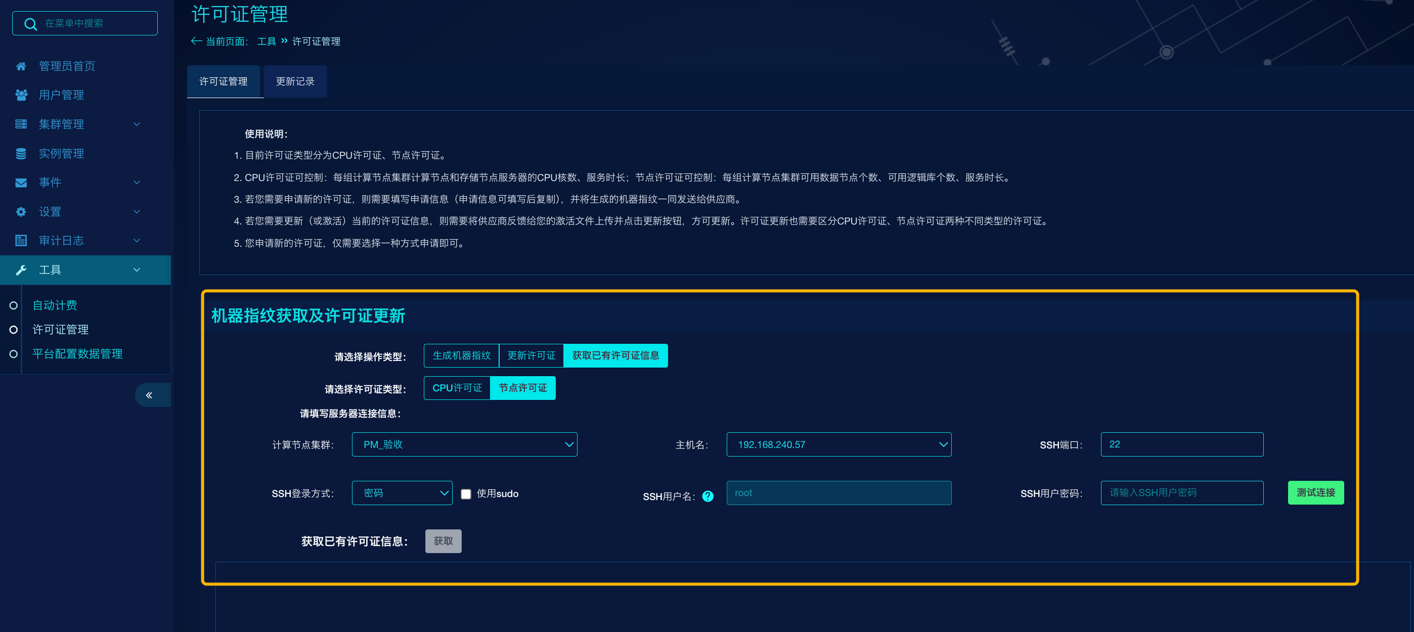Open SSH登录方式 dropdown 密码

point(401,492)
